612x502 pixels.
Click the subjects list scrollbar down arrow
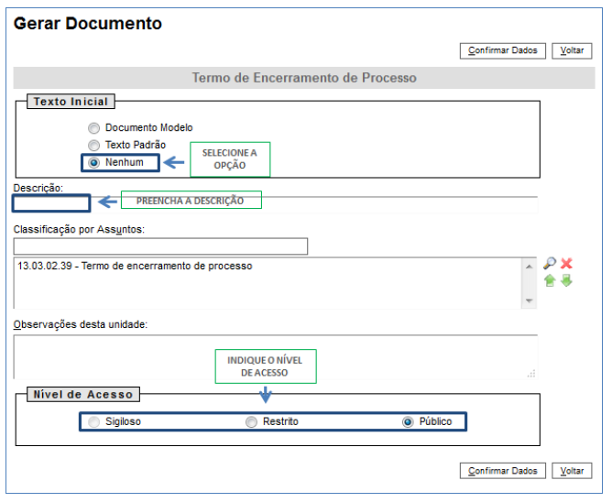(528, 301)
